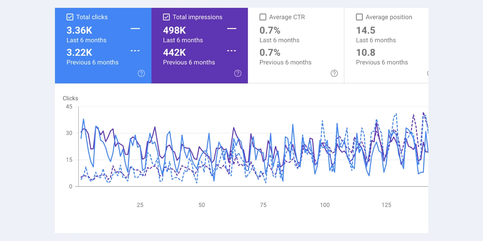
Task: Click the Clicks axis label on chart
Action: 70,98
